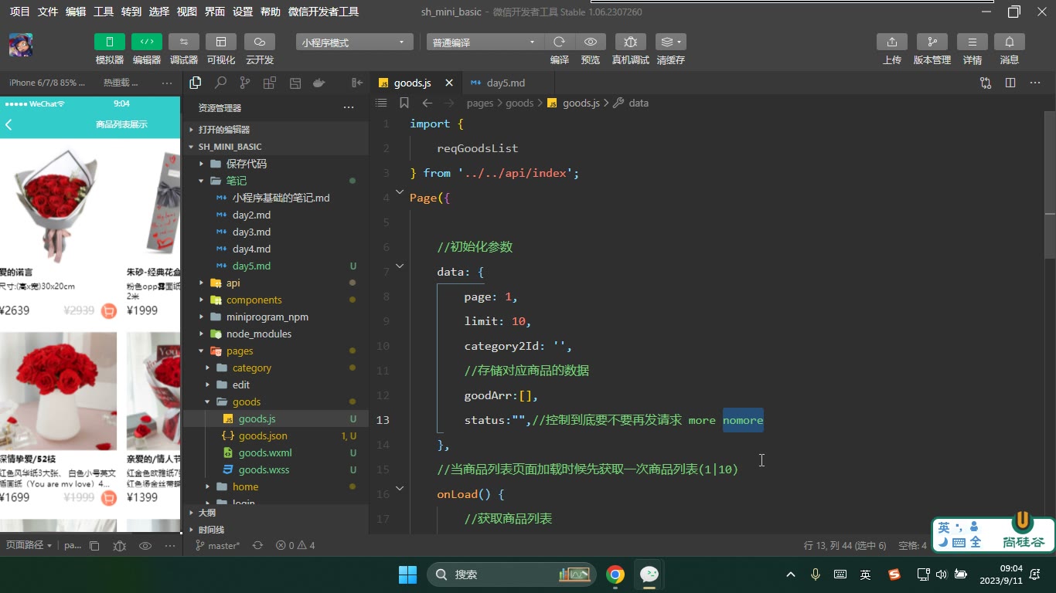This screenshot has width=1056, height=593.
Task: Click the editor vertical scrollbar
Action: [1049, 185]
